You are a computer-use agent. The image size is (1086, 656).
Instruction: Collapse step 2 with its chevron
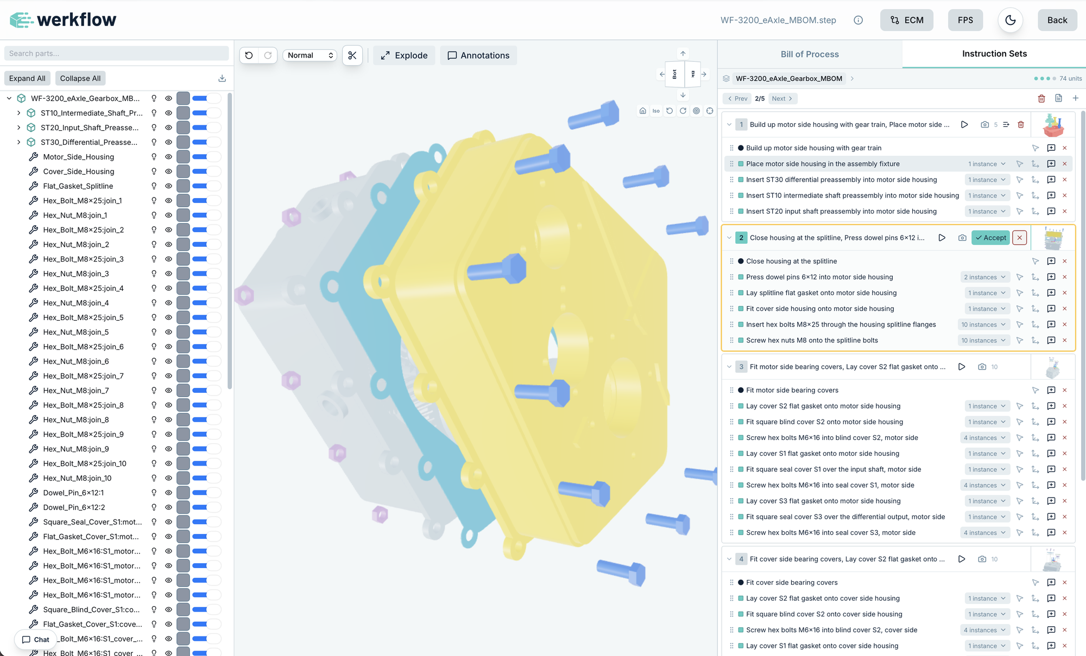[729, 238]
